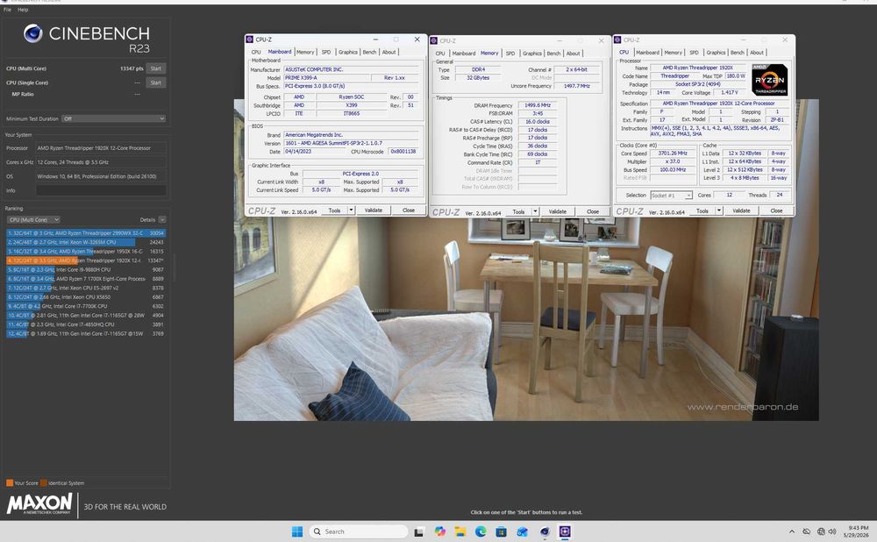Click the title icon of the CPU-Z Mainboard window
This screenshot has width=877, height=542.
click(250, 39)
